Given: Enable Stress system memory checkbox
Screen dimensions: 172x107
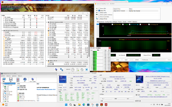Looking at the screenshot, I should click(99, 15).
